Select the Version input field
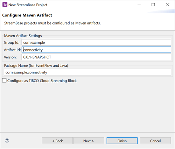The image size is (175, 149). [x=96, y=57]
